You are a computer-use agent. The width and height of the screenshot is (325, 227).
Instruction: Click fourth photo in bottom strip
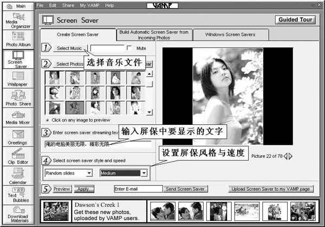(246, 211)
